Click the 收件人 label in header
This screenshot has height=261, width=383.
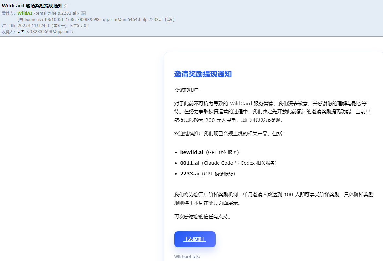point(8,32)
